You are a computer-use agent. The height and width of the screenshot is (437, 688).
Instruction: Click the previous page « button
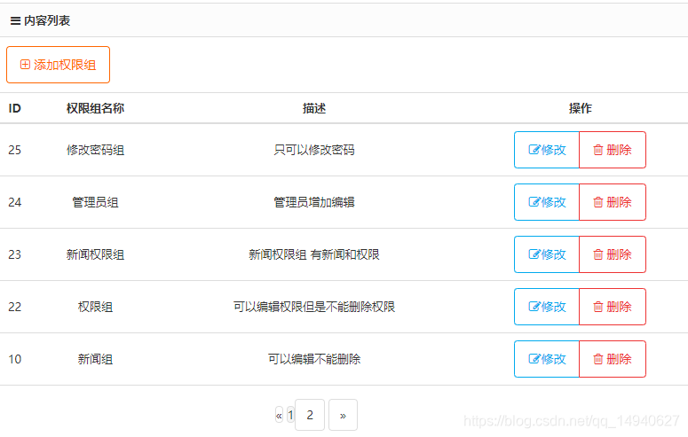click(x=279, y=415)
